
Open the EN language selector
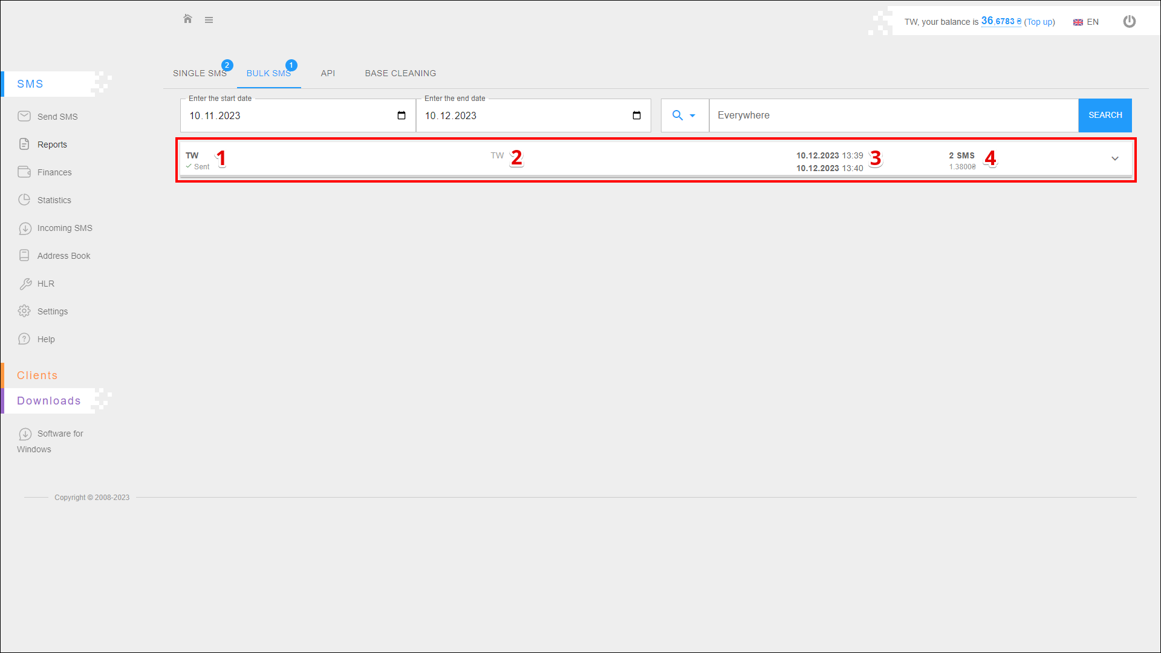point(1086,22)
